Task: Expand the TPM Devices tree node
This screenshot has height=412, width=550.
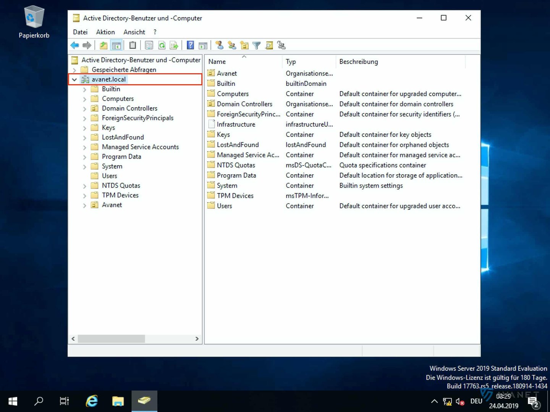Action: pos(84,195)
